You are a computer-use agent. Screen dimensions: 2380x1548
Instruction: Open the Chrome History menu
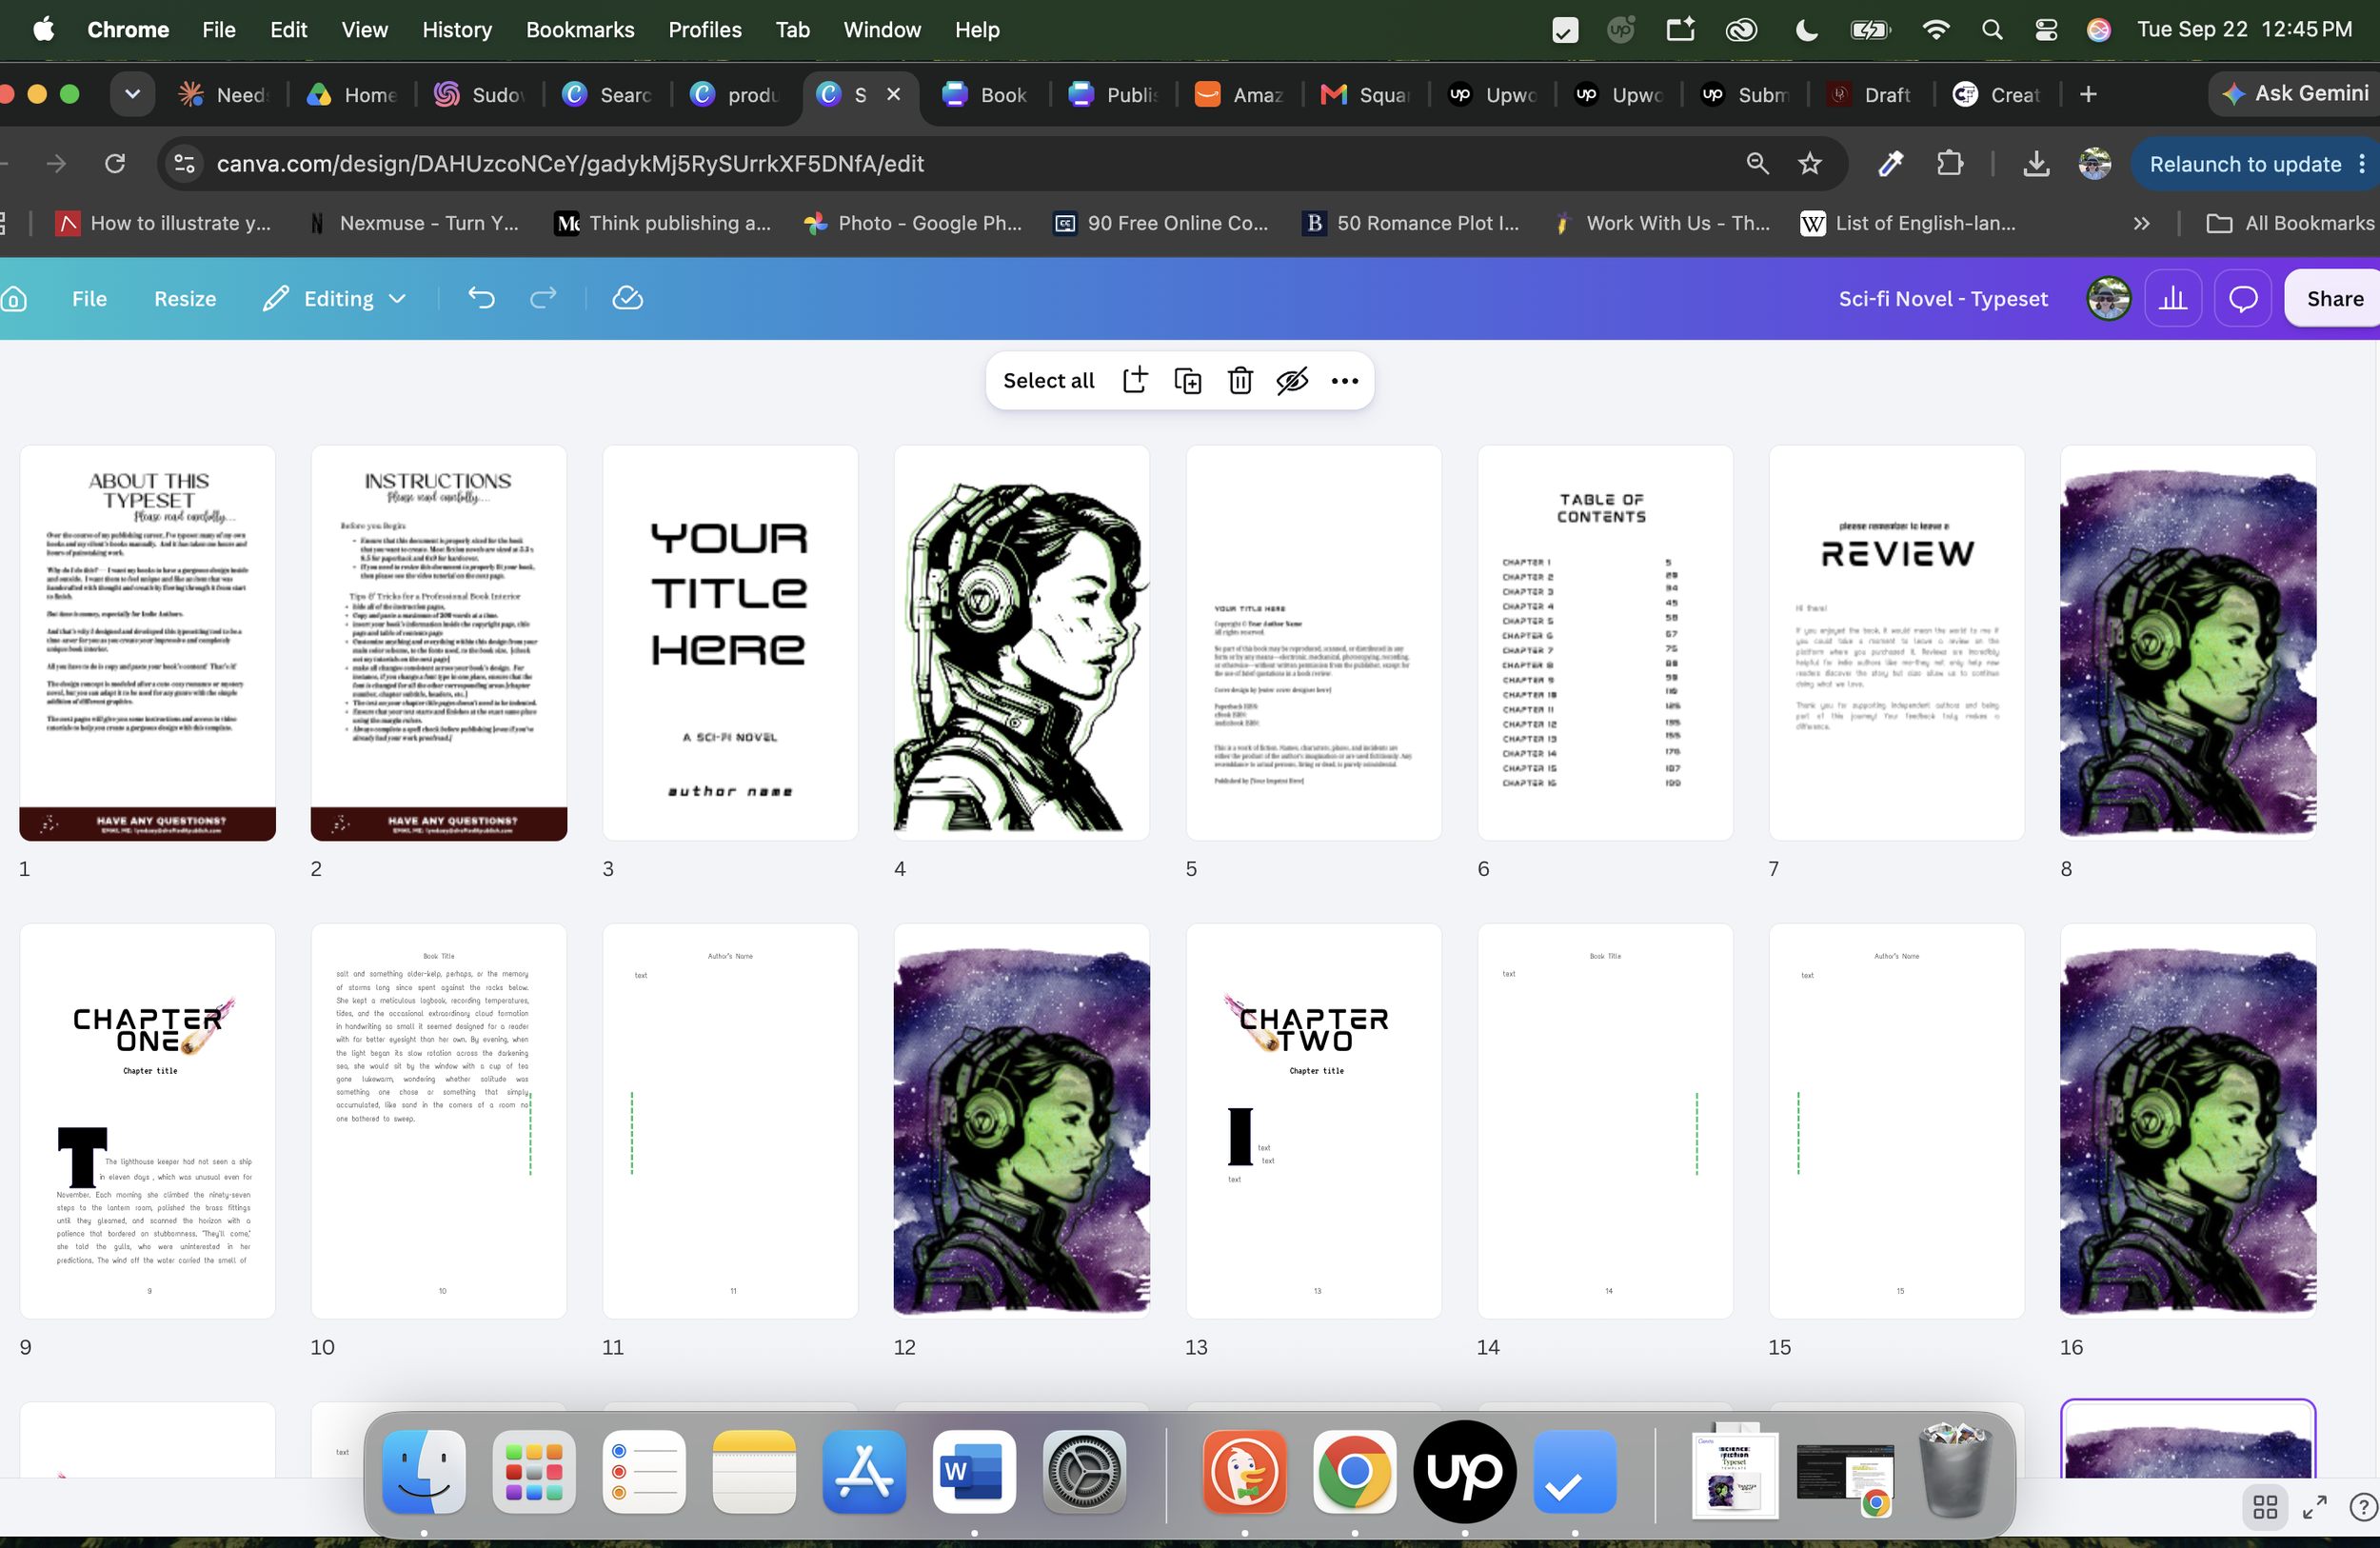tap(457, 30)
